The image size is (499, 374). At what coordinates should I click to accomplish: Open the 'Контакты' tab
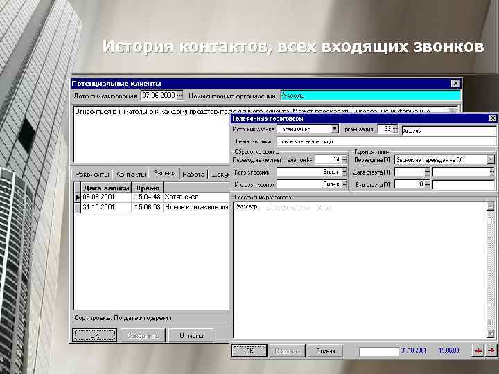tap(131, 175)
